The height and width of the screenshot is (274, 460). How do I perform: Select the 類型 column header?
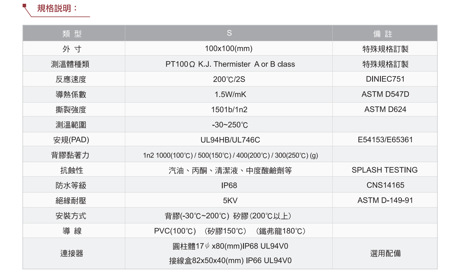[x=72, y=34]
